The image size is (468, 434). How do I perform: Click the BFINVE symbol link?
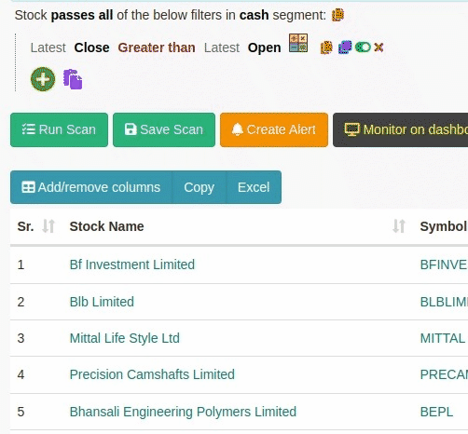444,264
